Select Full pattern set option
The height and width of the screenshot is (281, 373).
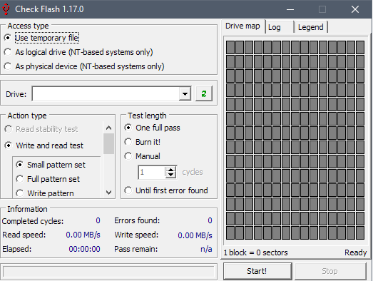coord(48,179)
